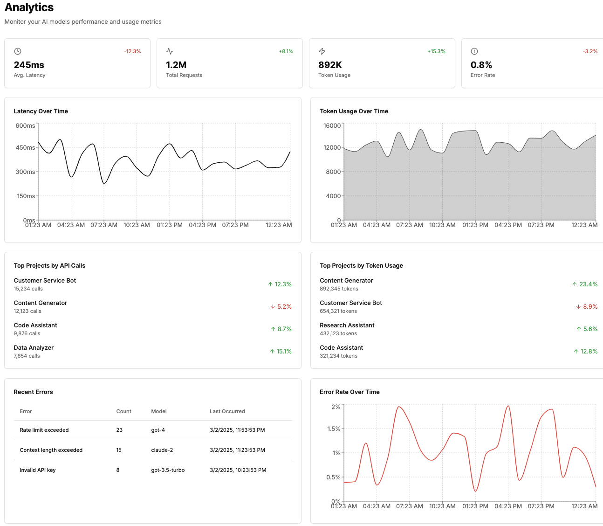Click the alert circle icon on Error Rate card
Image resolution: width=603 pixels, height=526 pixels.
pos(474,51)
